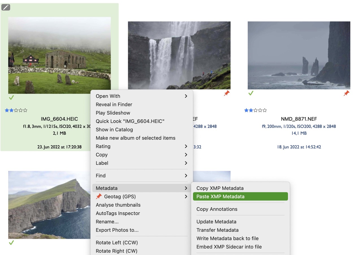Click the red pin icon under the waterfall photo
This screenshot has height=255, width=362.
point(227,93)
